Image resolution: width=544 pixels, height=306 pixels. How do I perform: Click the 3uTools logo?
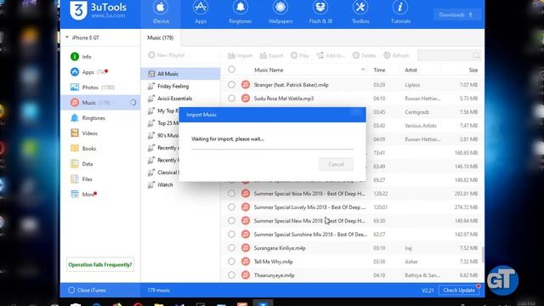pyautogui.click(x=99, y=10)
